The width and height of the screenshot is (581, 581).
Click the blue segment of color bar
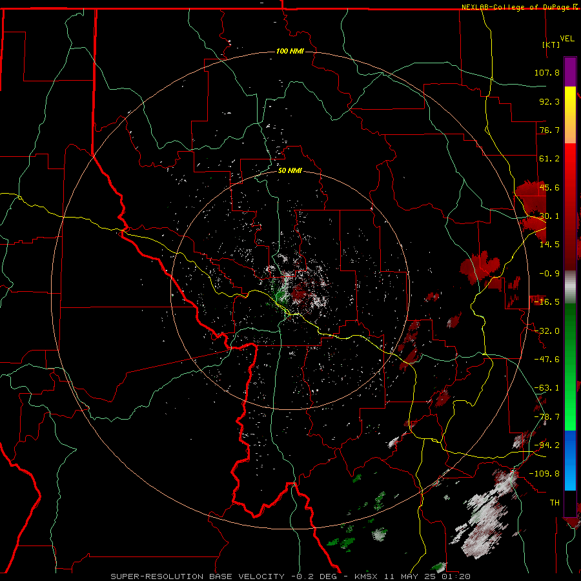pyautogui.click(x=570, y=460)
